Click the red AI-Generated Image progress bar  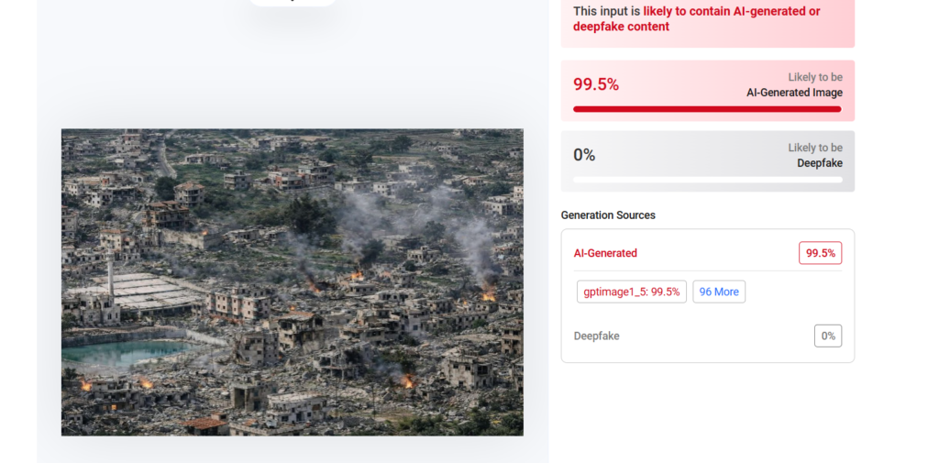click(707, 109)
